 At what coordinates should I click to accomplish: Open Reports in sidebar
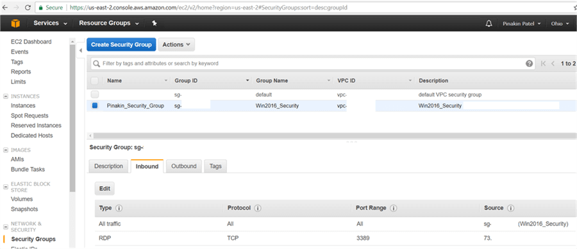(21, 72)
